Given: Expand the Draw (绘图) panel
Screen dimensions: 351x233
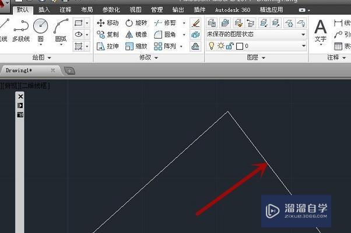Looking at the screenshot, I should pos(41,58).
